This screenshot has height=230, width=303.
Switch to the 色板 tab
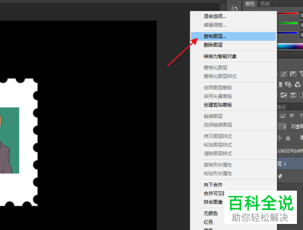click(x=265, y=4)
